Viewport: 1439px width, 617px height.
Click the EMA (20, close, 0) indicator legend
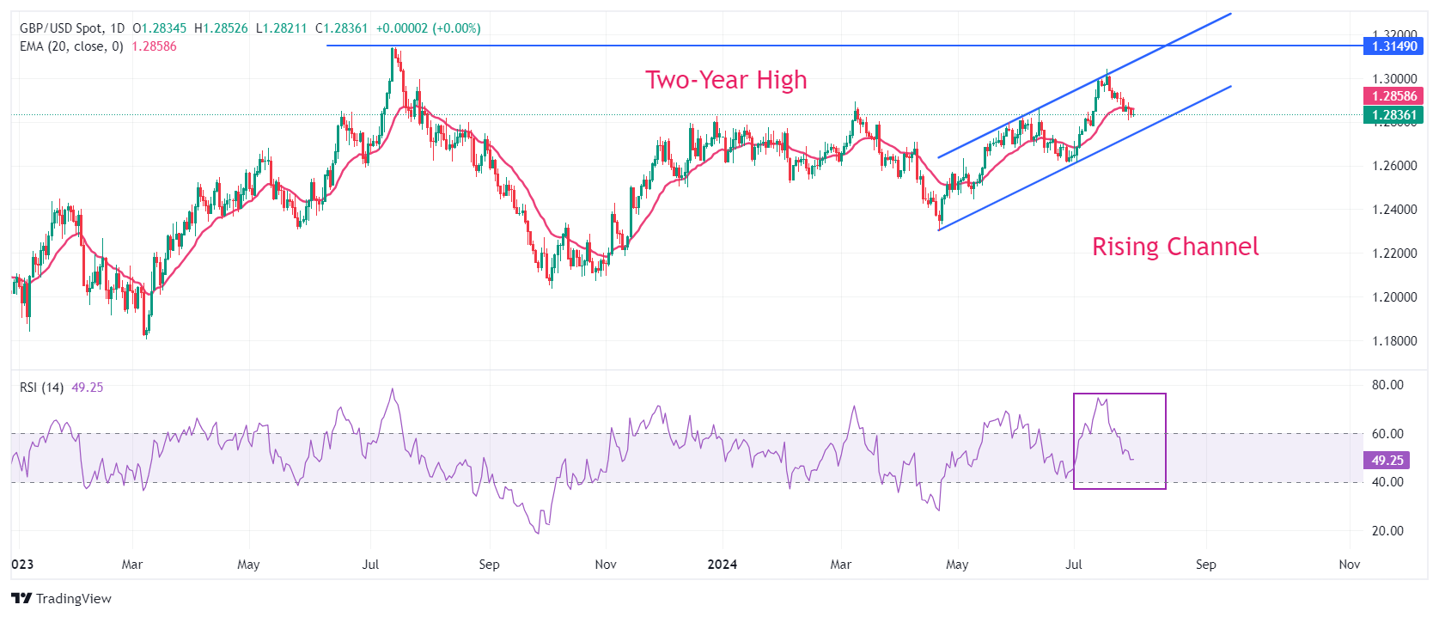coord(71,46)
